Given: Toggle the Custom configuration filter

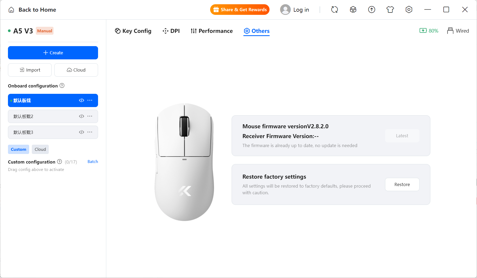Looking at the screenshot, I should click(x=19, y=149).
